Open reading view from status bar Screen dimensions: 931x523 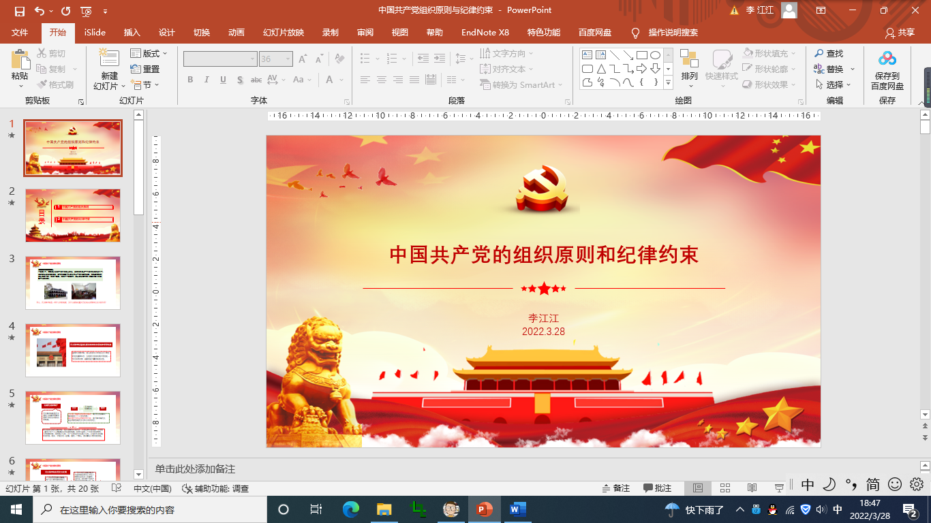pos(752,488)
